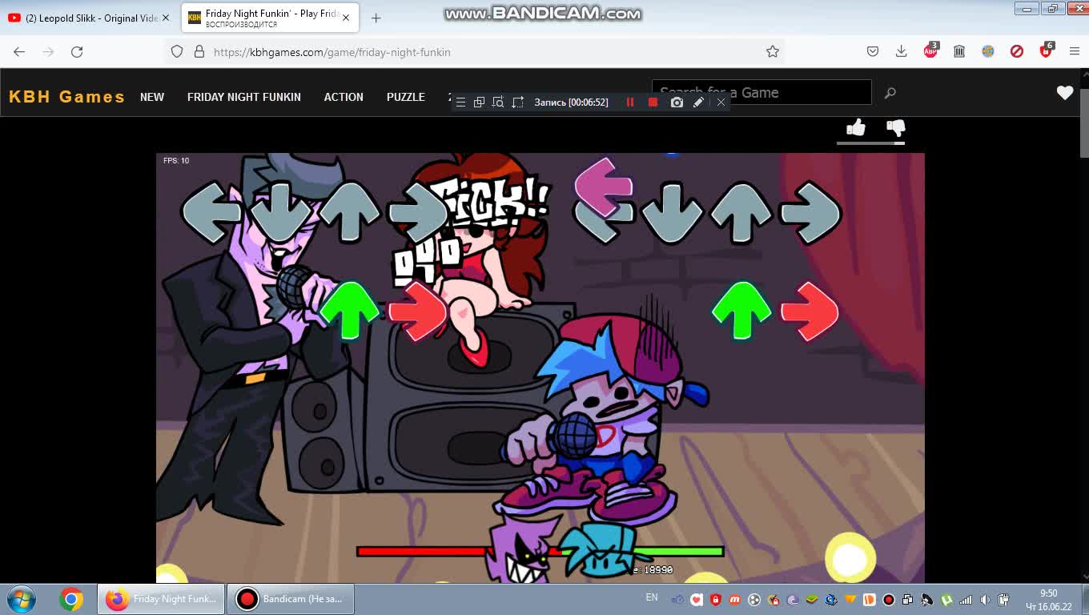This screenshot has height=615, width=1089.
Task: Click the game health bar
Action: click(x=540, y=551)
